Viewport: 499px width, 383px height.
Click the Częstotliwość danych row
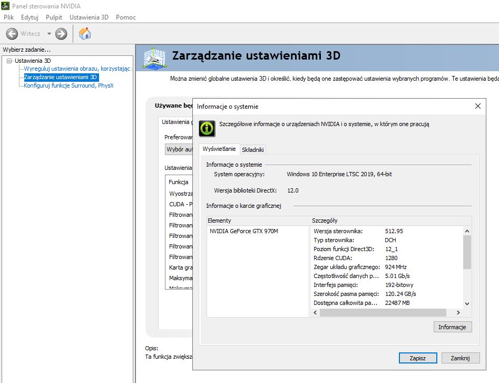[387, 276]
